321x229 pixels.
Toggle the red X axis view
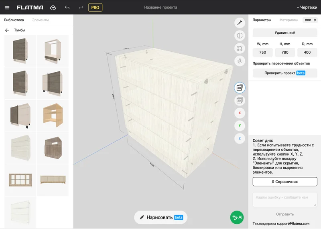[240, 113]
